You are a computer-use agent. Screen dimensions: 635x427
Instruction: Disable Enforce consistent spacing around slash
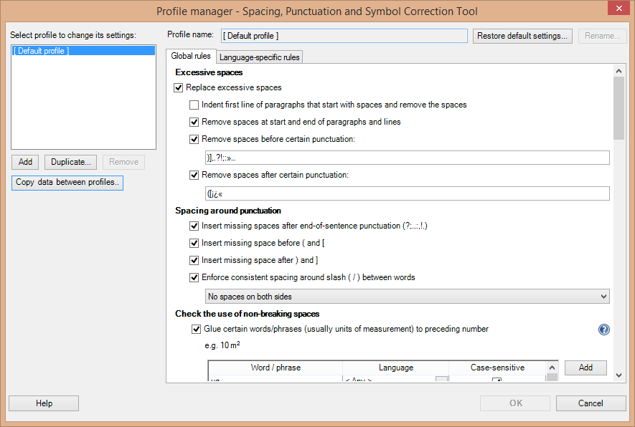tap(194, 277)
